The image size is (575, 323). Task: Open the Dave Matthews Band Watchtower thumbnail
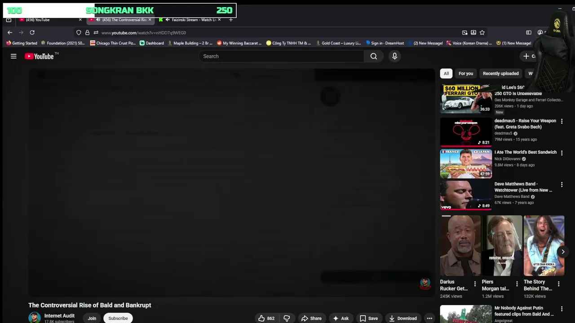tap(466, 195)
